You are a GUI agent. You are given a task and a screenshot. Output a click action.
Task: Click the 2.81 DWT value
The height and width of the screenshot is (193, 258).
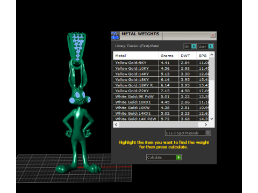185,108
